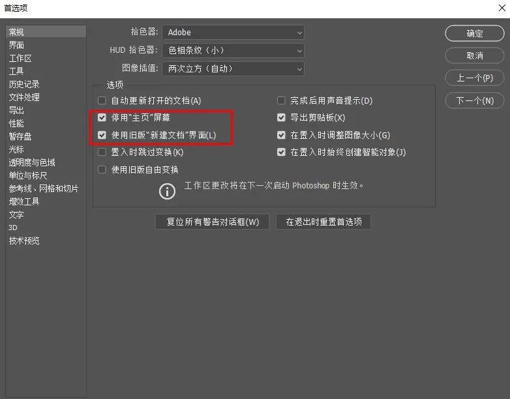Open the 拾色器 Adobe dropdown
Viewport: 510px width, 399px height.
tap(233, 33)
